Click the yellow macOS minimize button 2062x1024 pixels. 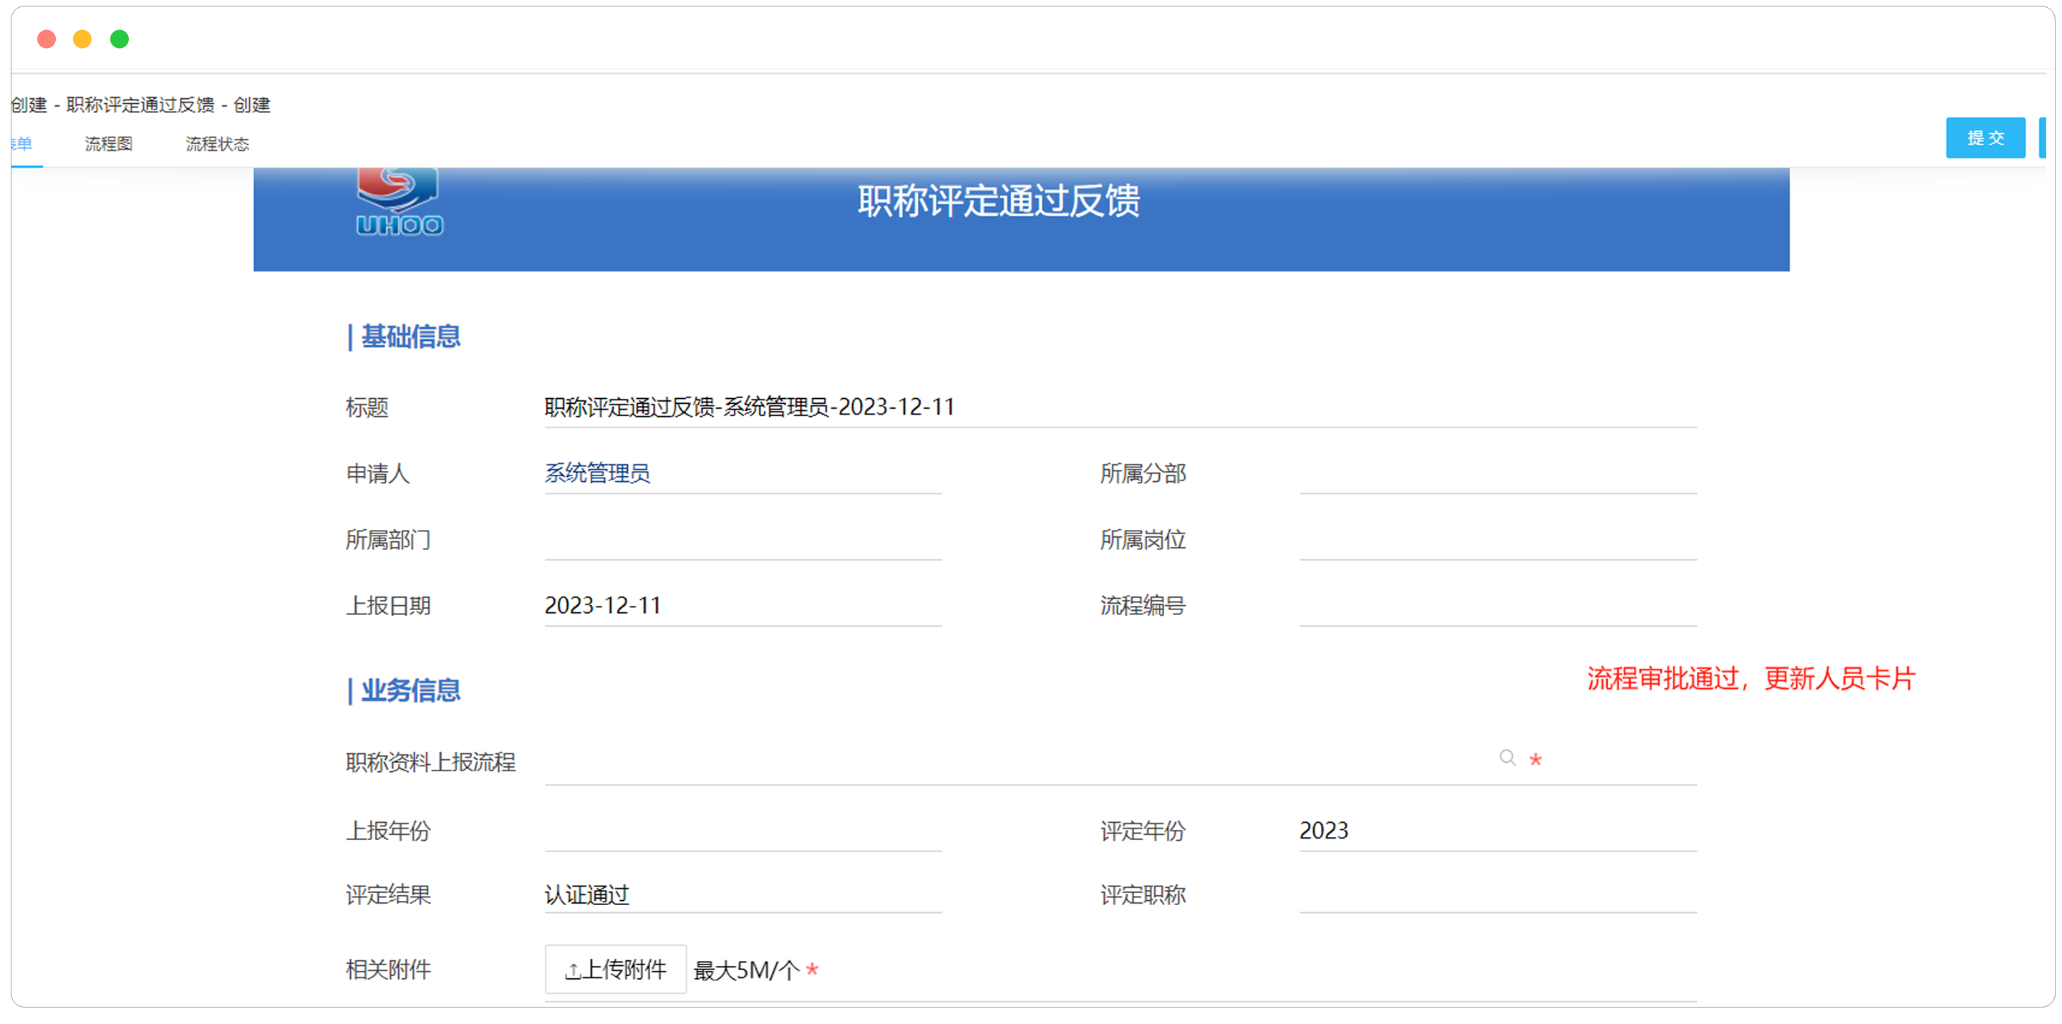(82, 39)
